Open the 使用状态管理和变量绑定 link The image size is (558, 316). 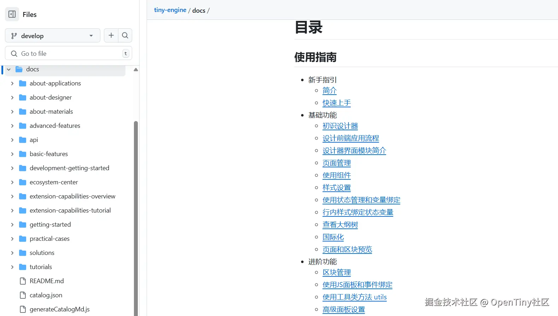[361, 200]
